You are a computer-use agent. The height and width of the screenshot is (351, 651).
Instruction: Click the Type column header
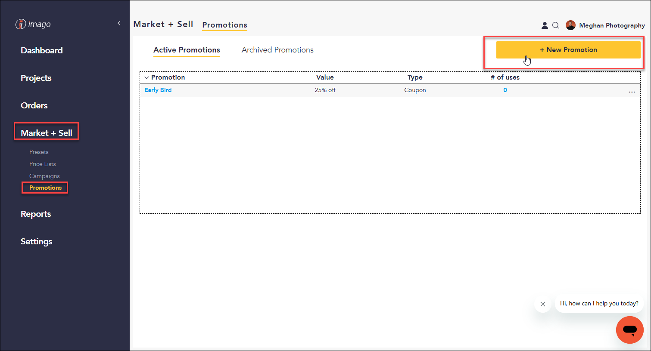pos(415,77)
